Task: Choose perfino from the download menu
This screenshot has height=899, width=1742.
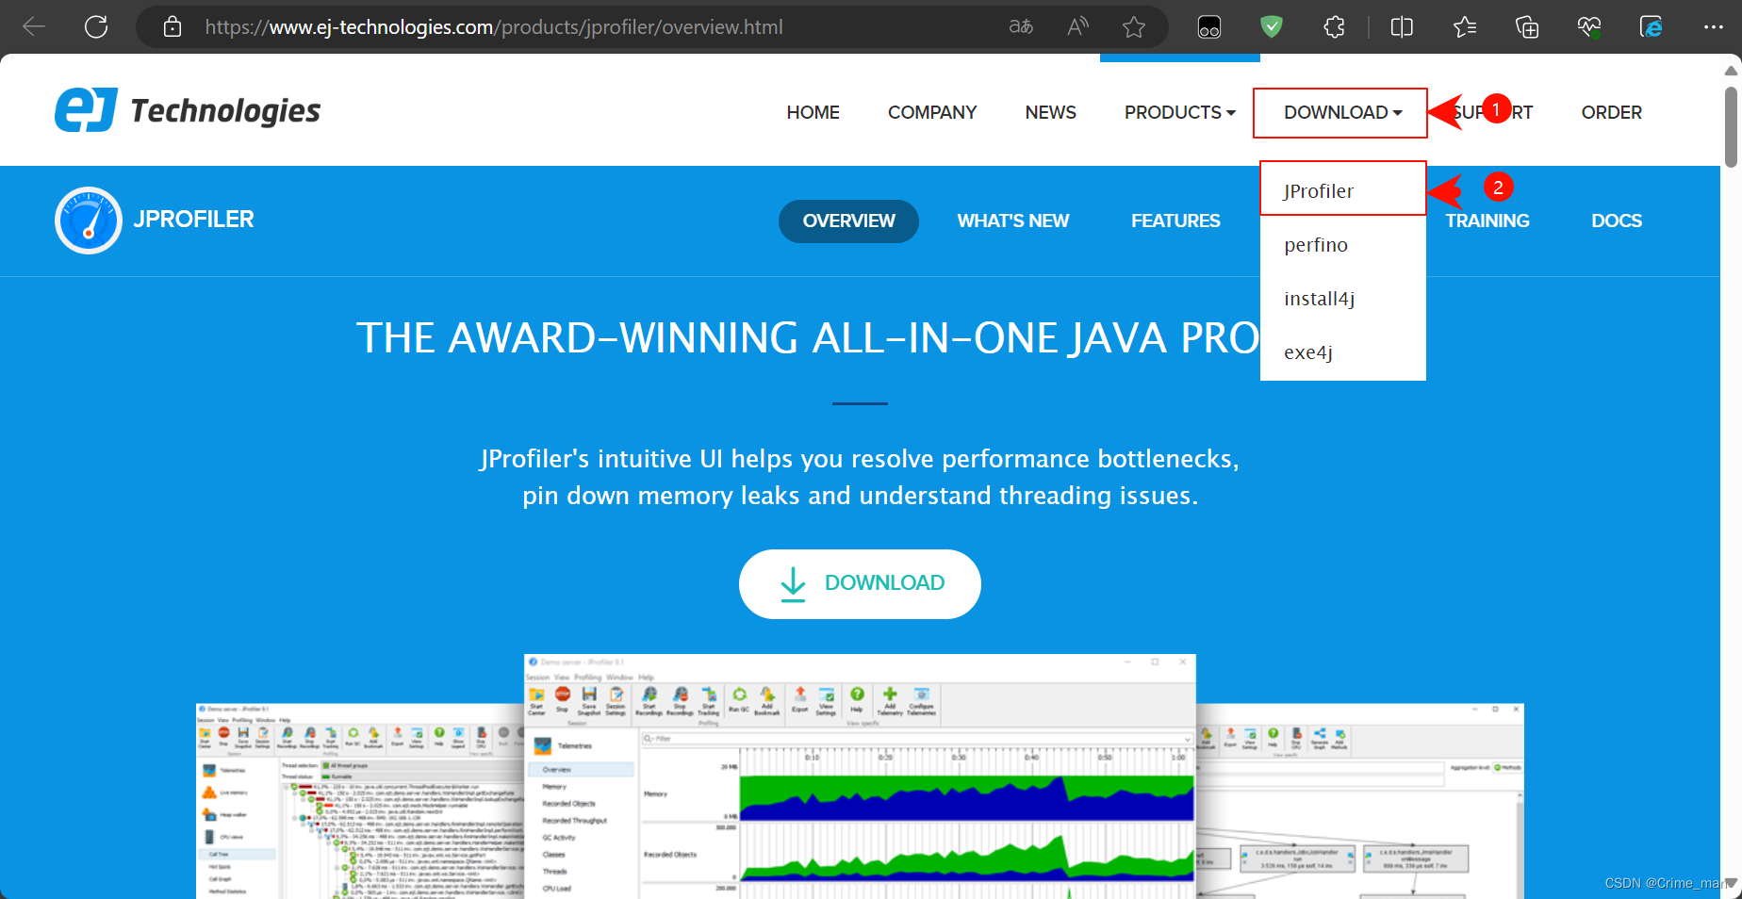Action: 1342,245
